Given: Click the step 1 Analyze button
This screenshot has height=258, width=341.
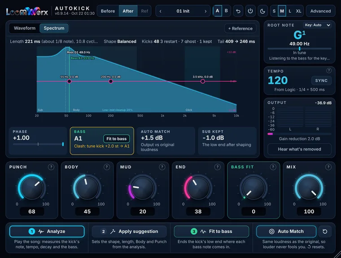Looking at the screenshot, I should coord(47,231).
